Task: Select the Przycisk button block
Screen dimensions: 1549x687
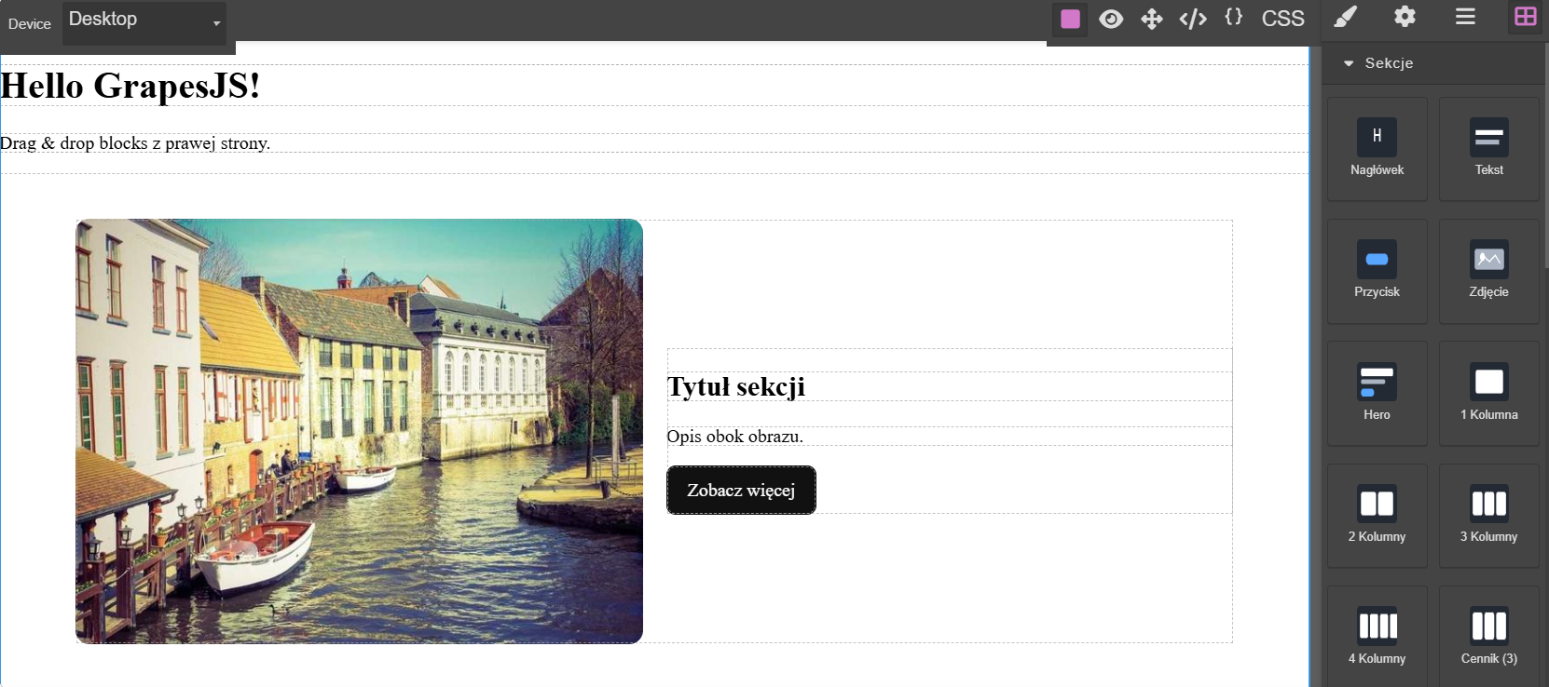Action: (1377, 271)
